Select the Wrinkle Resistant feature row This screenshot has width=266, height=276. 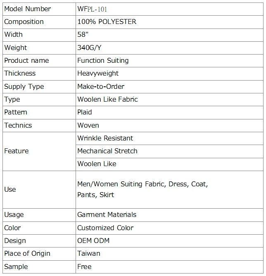tap(169, 138)
